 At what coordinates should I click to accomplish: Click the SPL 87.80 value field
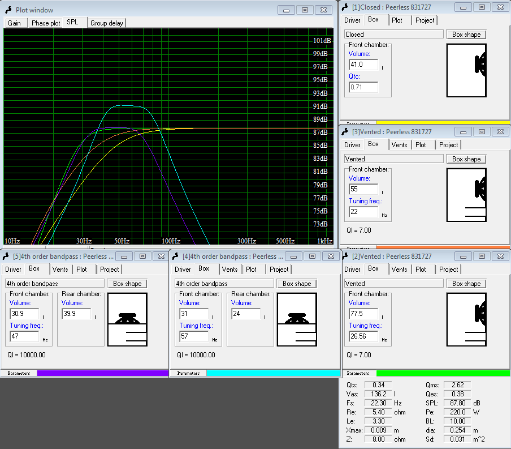(457, 403)
